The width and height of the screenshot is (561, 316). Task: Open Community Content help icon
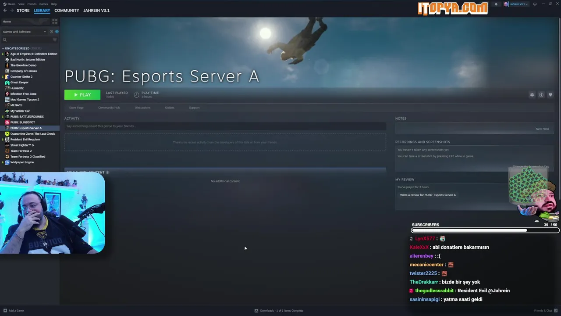tap(107, 172)
